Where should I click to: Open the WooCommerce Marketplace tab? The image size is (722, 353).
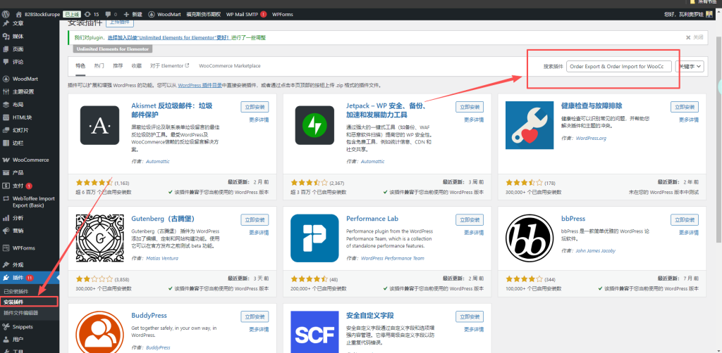[230, 65]
